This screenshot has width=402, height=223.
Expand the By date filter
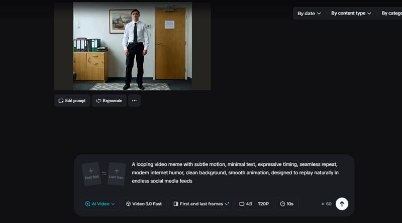tap(309, 14)
